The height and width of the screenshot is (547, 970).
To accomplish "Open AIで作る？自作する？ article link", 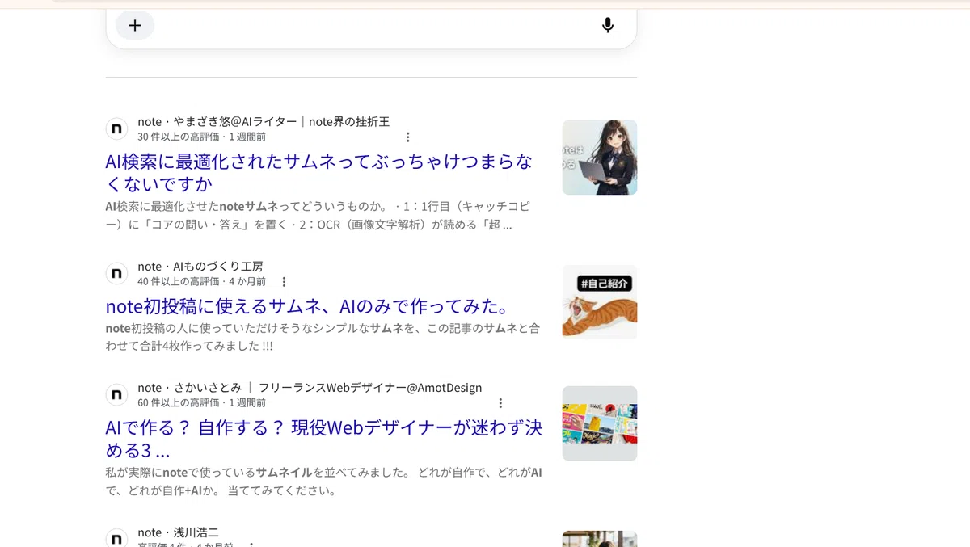I will [x=324, y=439].
